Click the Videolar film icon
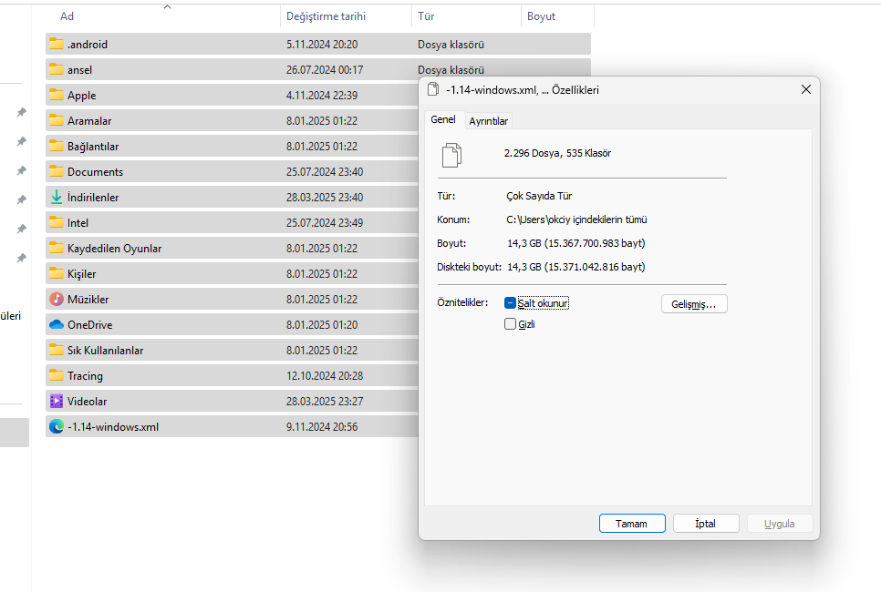This screenshot has width=881, height=592. coord(57,402)
